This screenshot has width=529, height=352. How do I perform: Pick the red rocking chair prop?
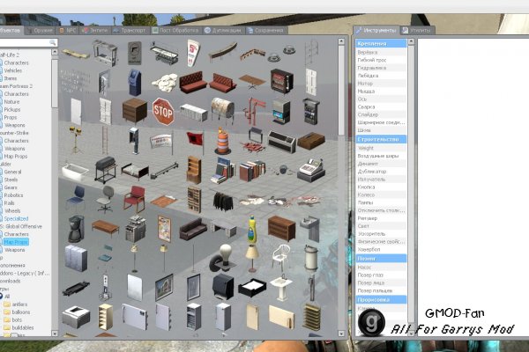tap(134, 199)
